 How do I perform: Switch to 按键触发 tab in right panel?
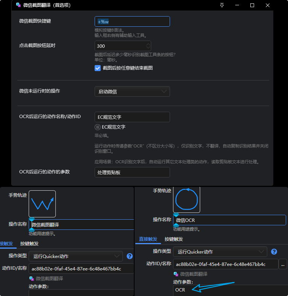click(174, 239)
